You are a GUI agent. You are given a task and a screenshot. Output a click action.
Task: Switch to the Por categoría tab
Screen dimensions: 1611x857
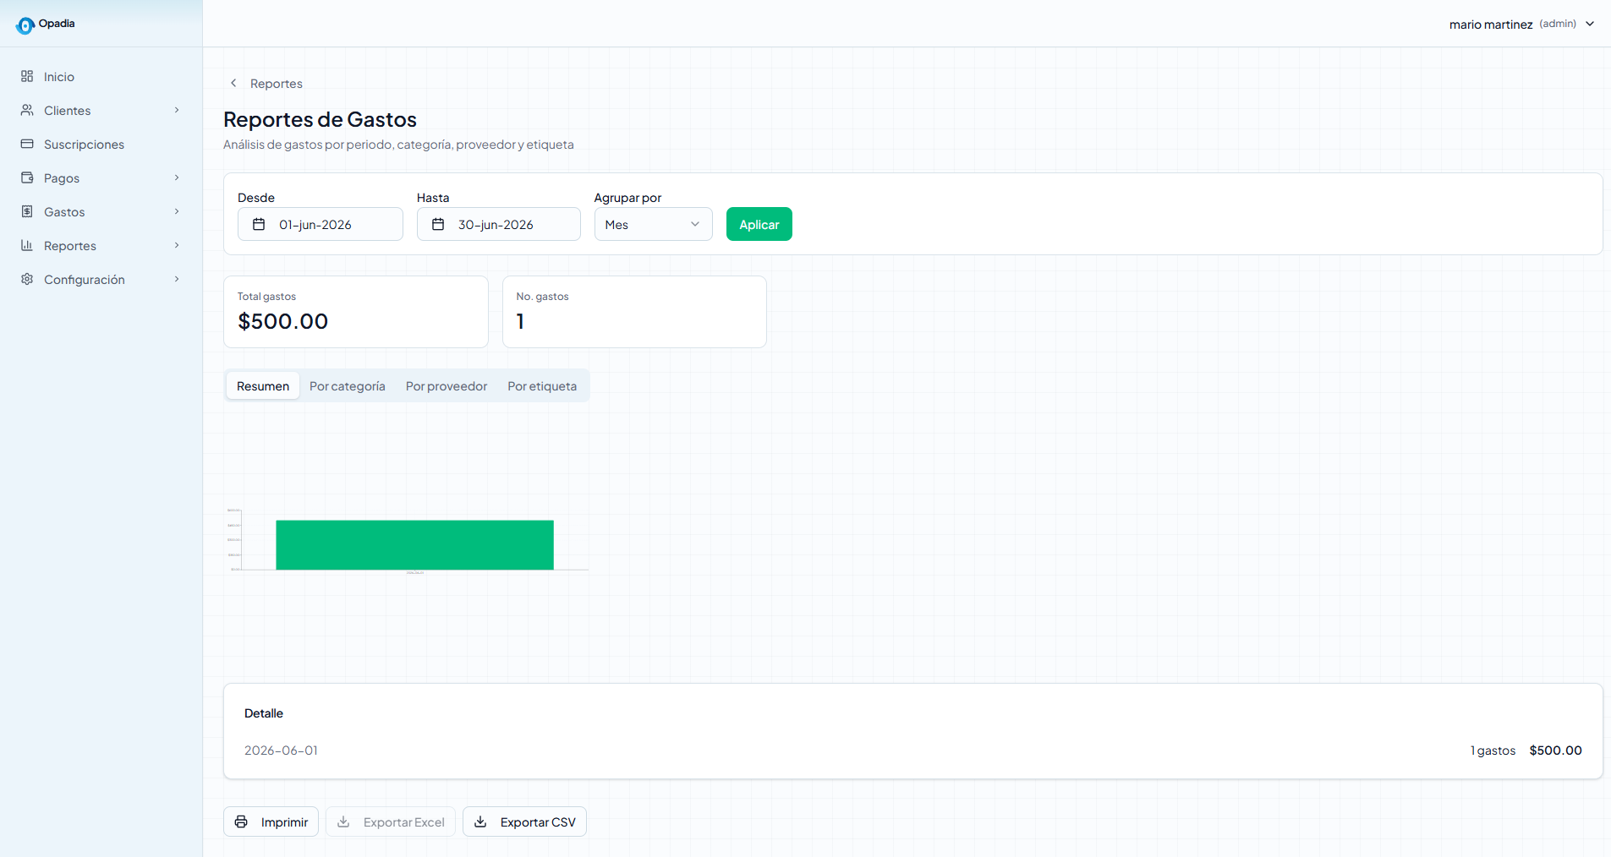(x=348, y=385)
